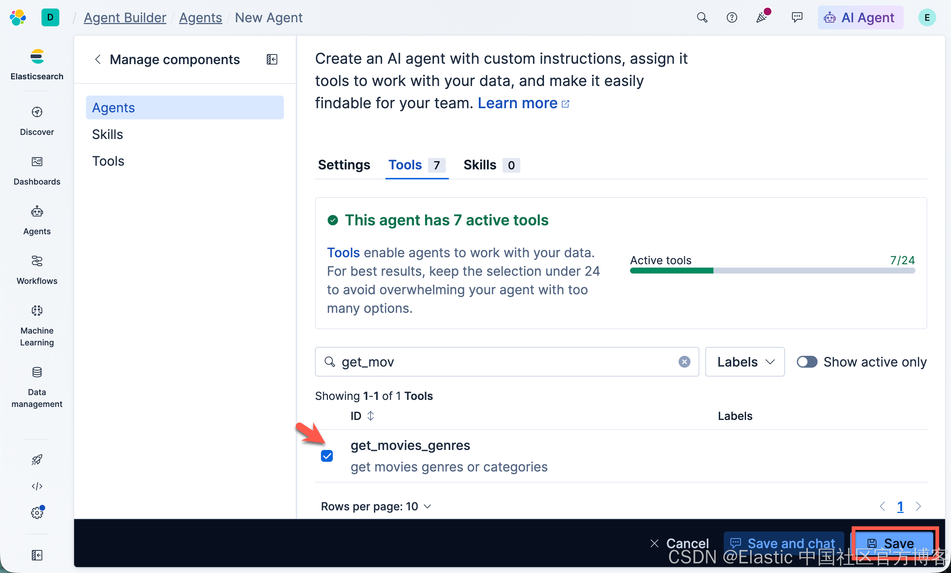
Task: Click the New Agent breadcrumb
Action: pyautogui.click(x=269, y=18)
